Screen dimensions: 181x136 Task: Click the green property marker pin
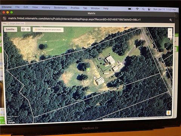pyautogui.click(x=88, y=70)
